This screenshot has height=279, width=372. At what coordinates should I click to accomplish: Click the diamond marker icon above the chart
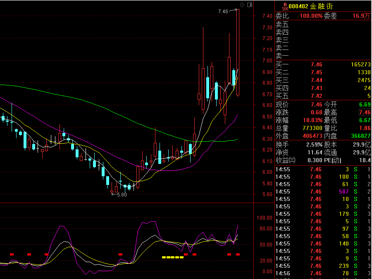click(242, 5)
